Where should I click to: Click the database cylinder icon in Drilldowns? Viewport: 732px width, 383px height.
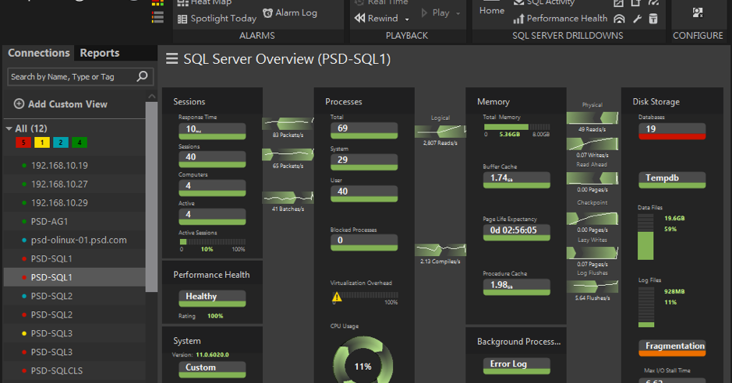(653, 19)
